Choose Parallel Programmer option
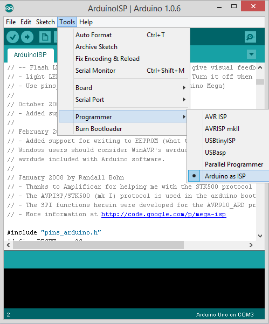 (x=229, y=164)
